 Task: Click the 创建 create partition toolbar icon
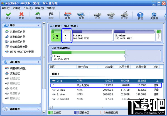[97, 15]
